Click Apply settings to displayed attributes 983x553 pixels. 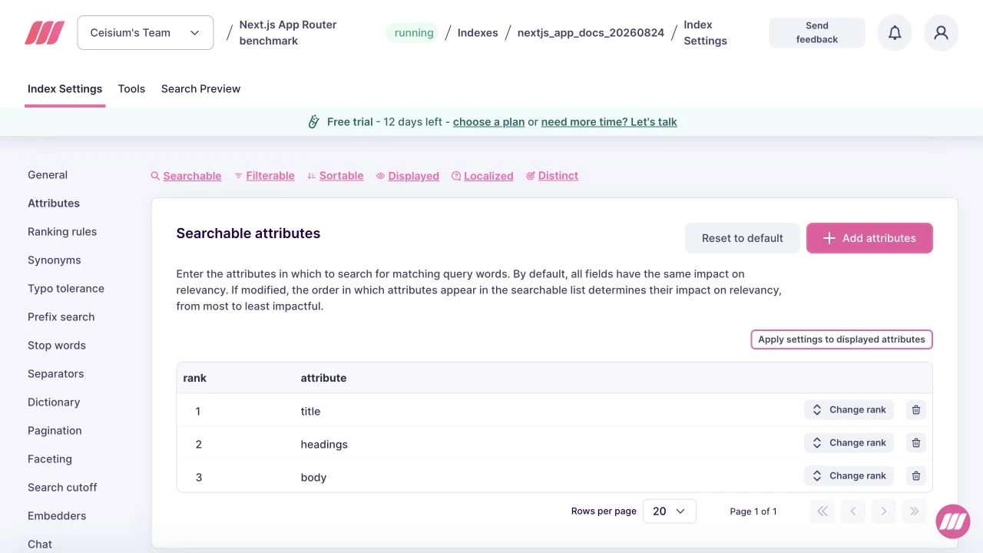tap(842, 339)
